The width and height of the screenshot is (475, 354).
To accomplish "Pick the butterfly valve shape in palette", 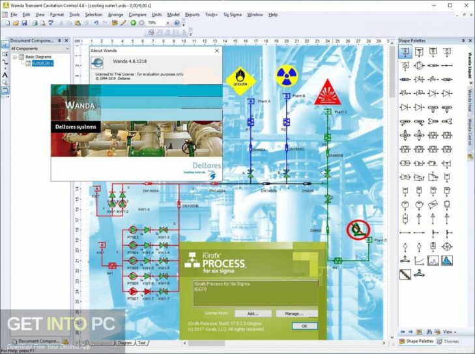I will pyautogui.click(x=419, y=80).
